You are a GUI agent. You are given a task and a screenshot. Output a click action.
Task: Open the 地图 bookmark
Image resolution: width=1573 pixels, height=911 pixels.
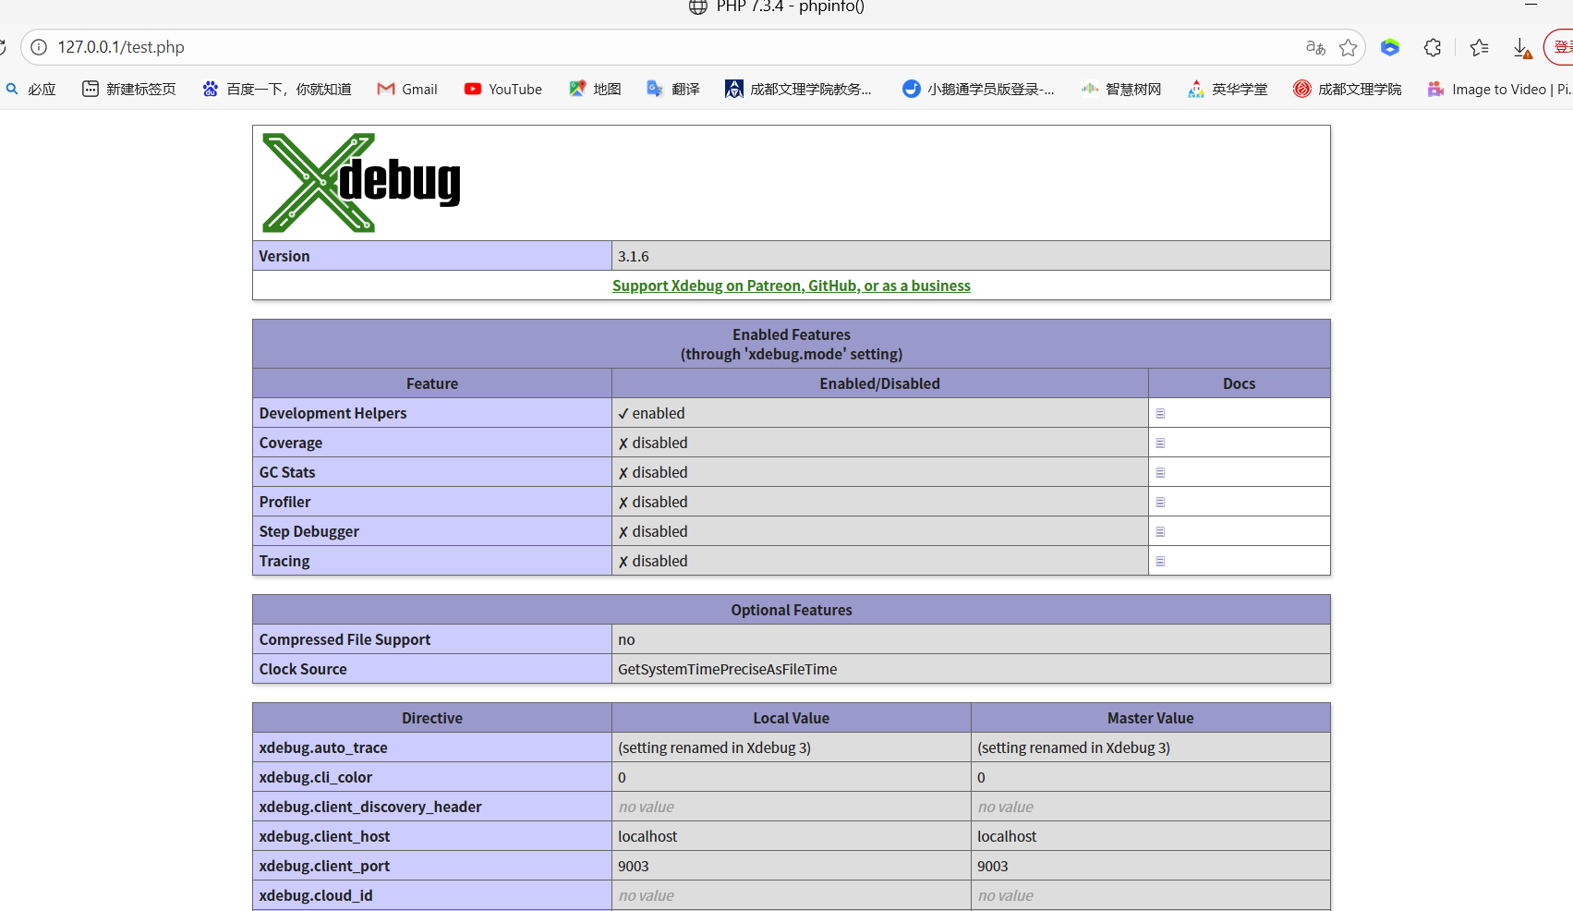point(595,89)
